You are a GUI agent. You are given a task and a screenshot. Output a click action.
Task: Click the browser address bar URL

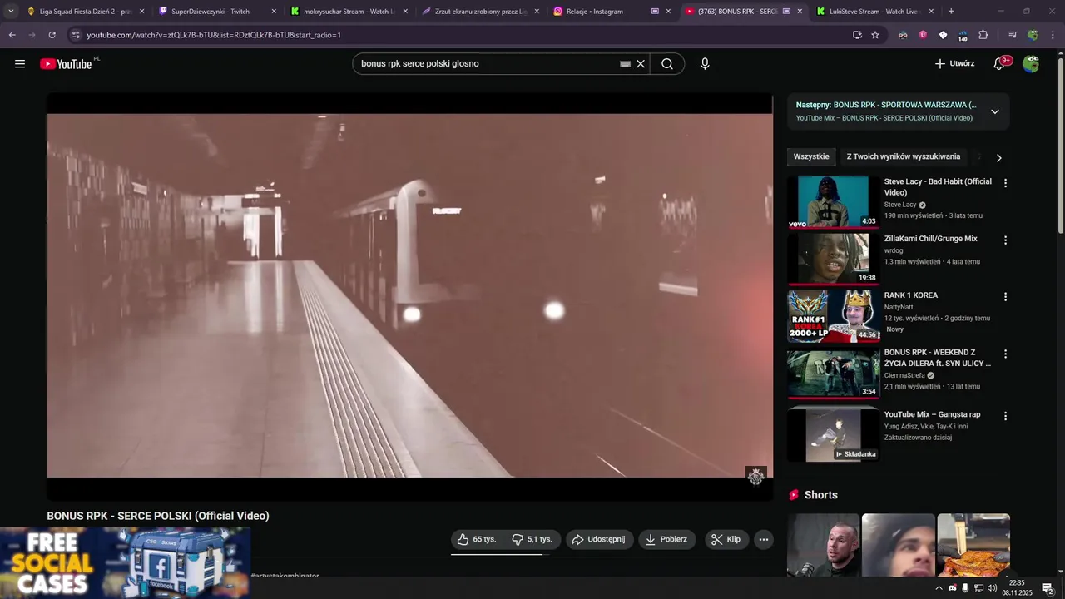214,35
